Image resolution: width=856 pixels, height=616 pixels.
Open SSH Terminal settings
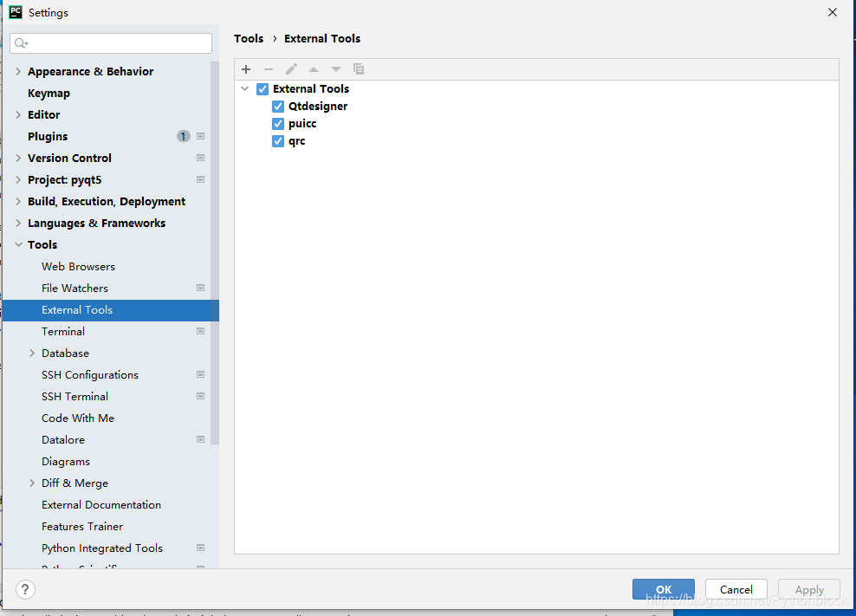75,397
